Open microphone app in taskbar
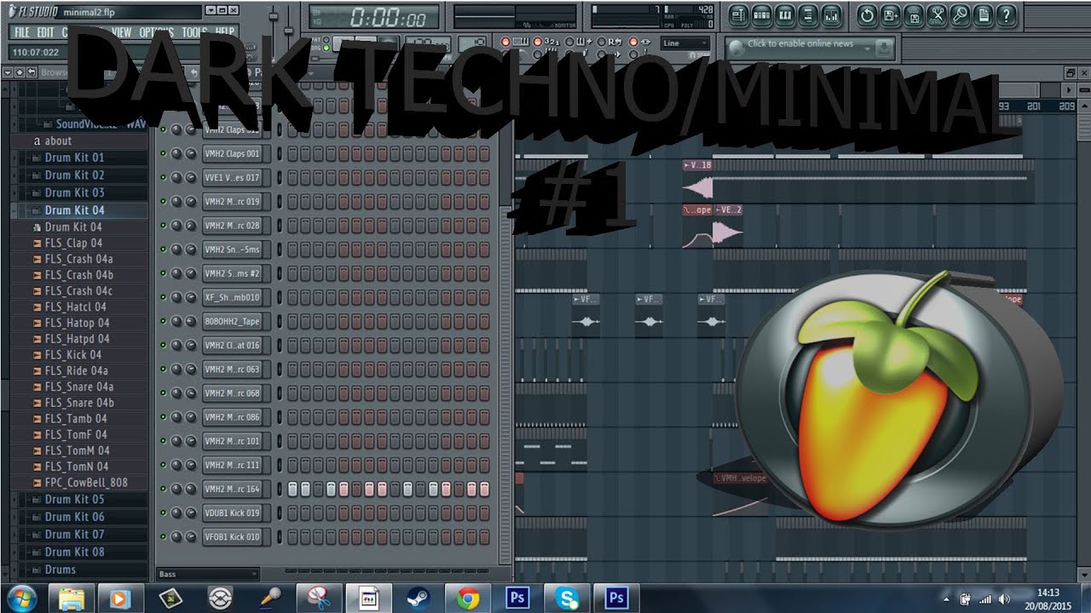 (268, 599)
